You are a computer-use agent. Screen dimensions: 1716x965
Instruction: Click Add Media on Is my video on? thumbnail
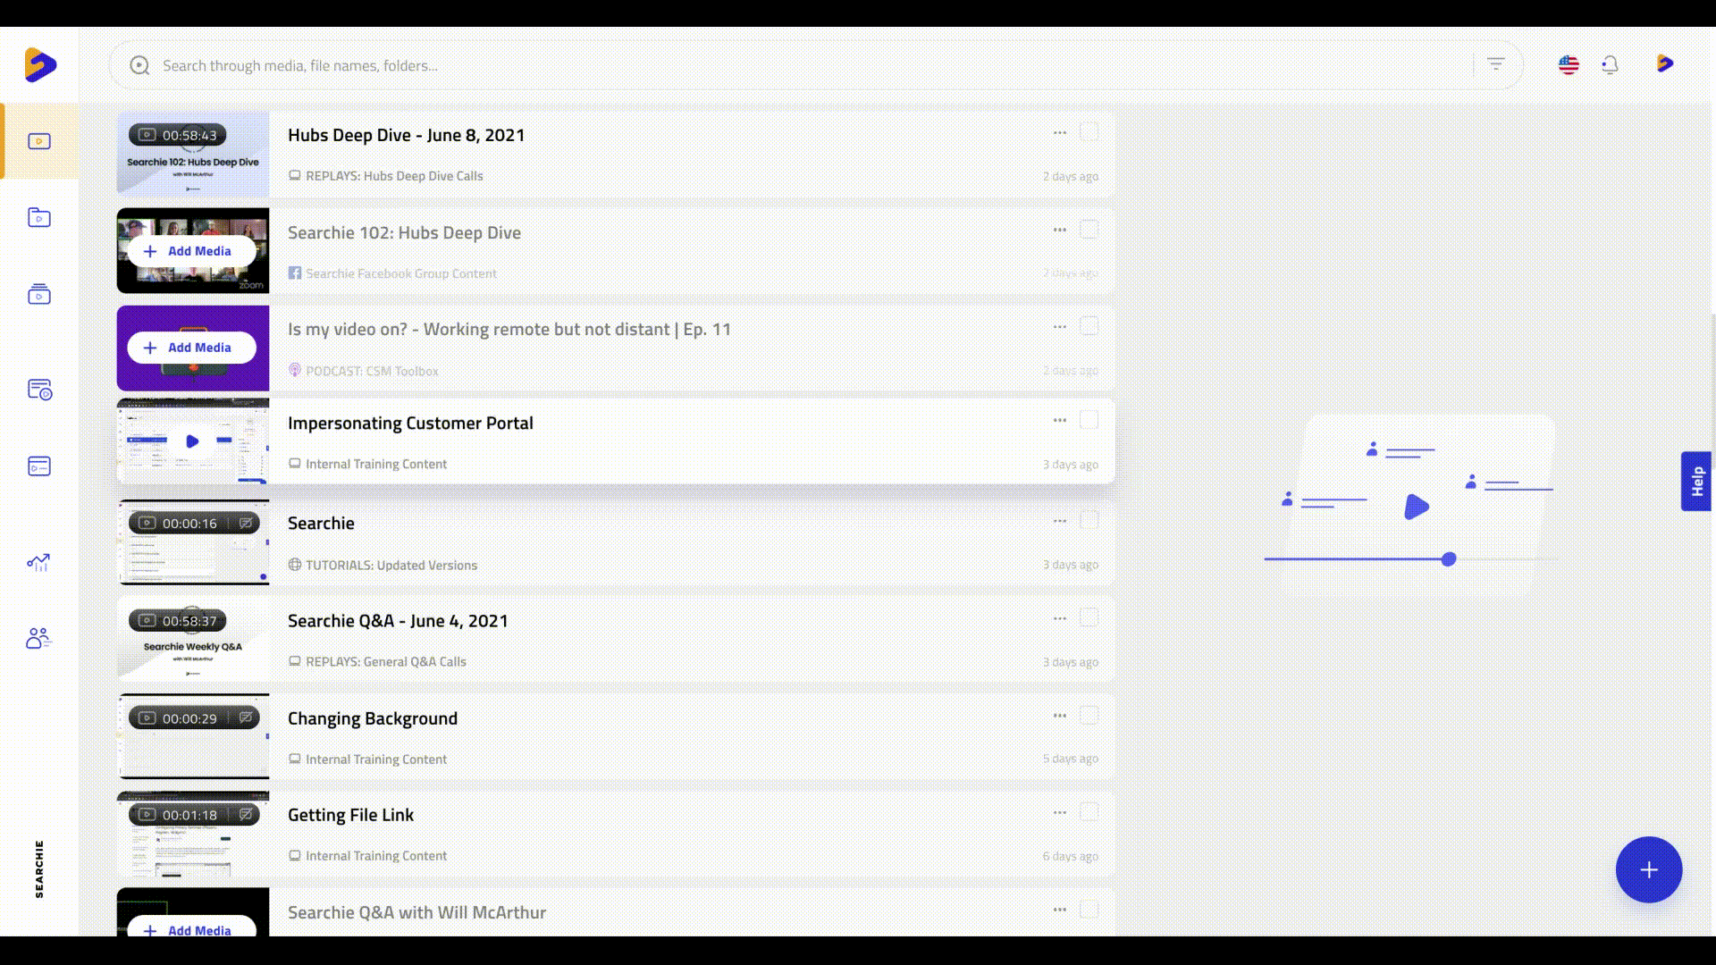click(x=191, y=348)
